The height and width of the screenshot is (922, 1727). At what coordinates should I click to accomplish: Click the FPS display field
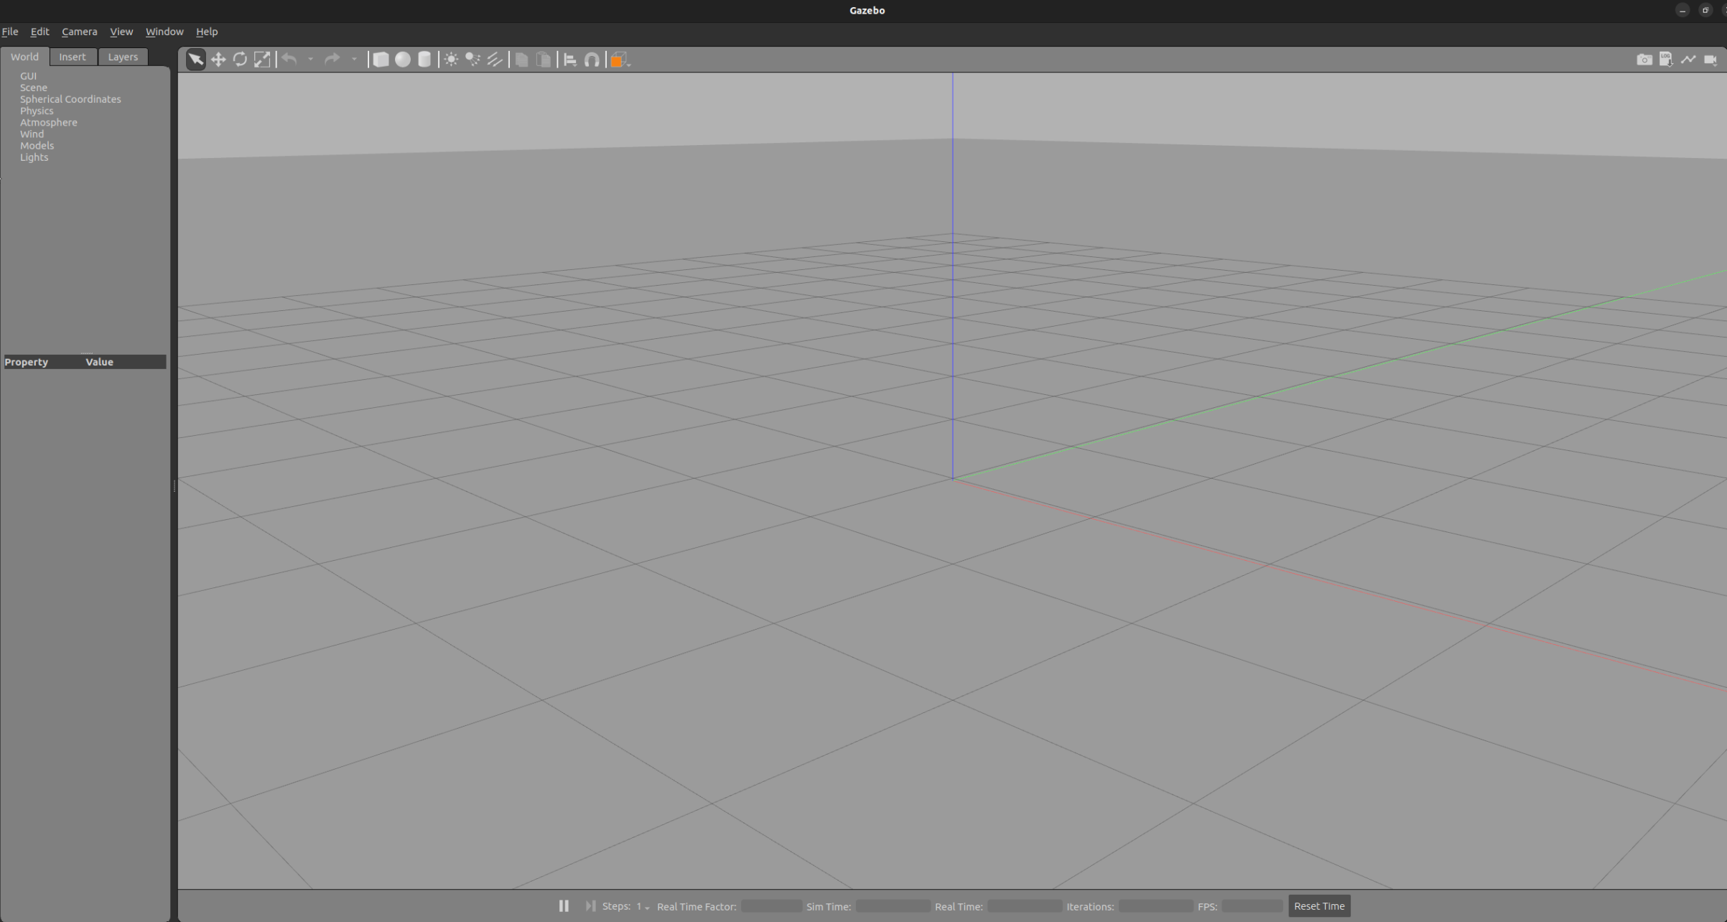[1252, 906]
